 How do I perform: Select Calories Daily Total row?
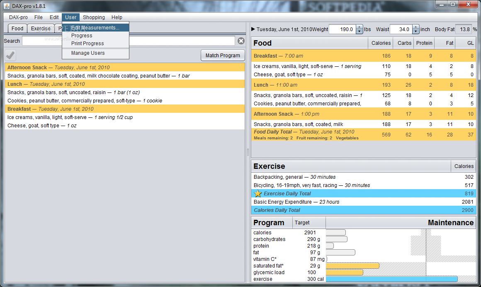(x=364, y=210)
